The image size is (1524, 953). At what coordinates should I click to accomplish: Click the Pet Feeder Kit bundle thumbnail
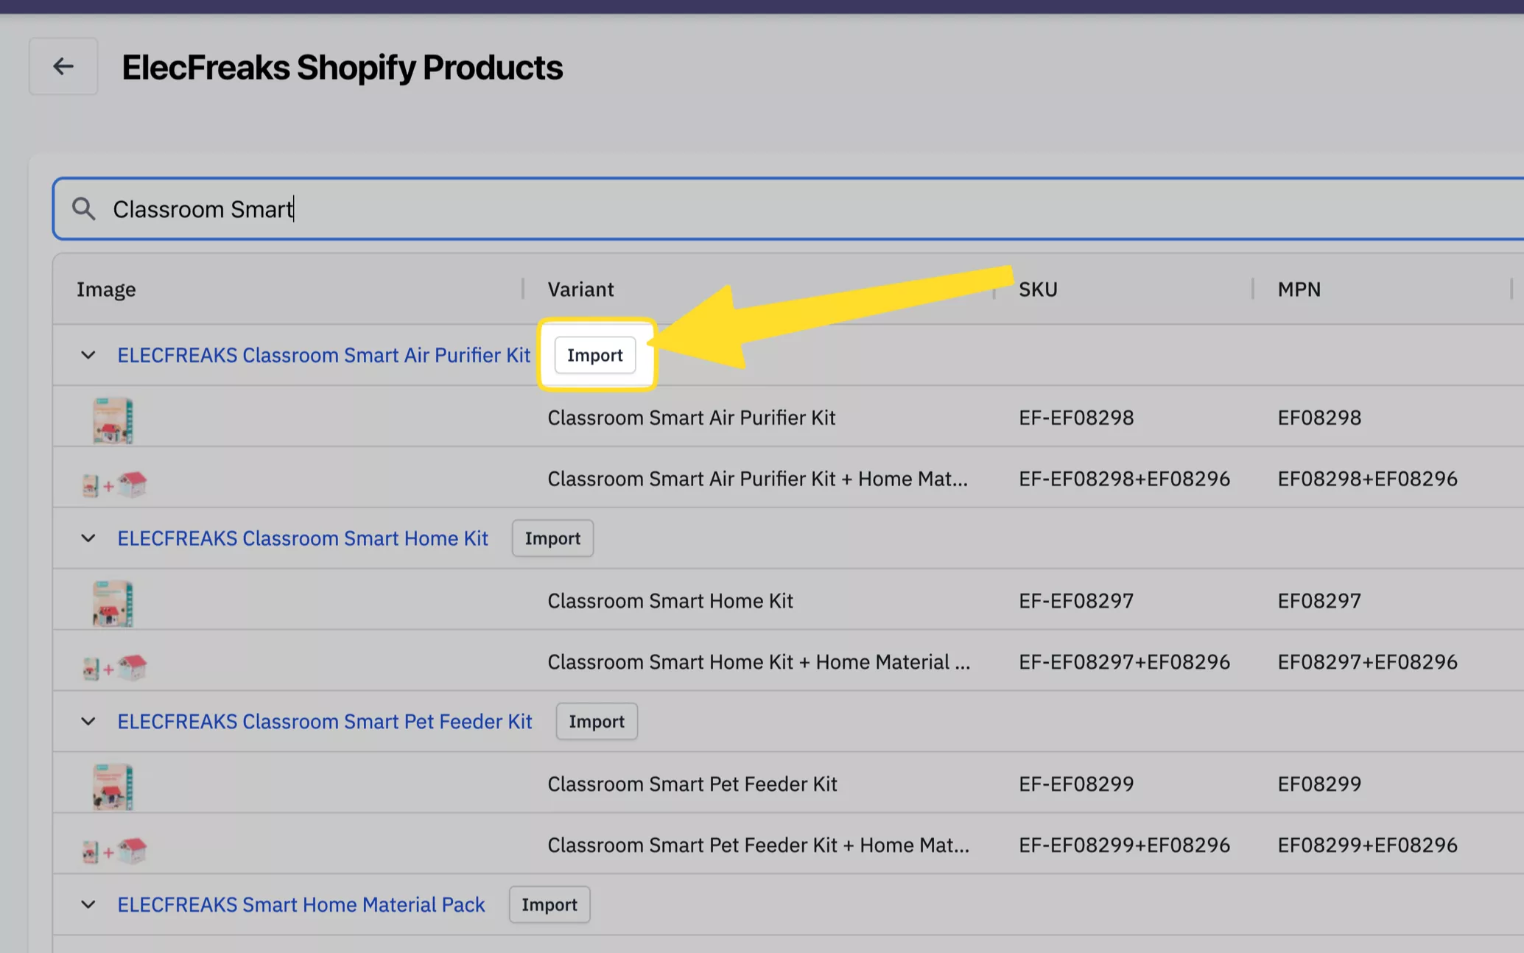point(114,851)
